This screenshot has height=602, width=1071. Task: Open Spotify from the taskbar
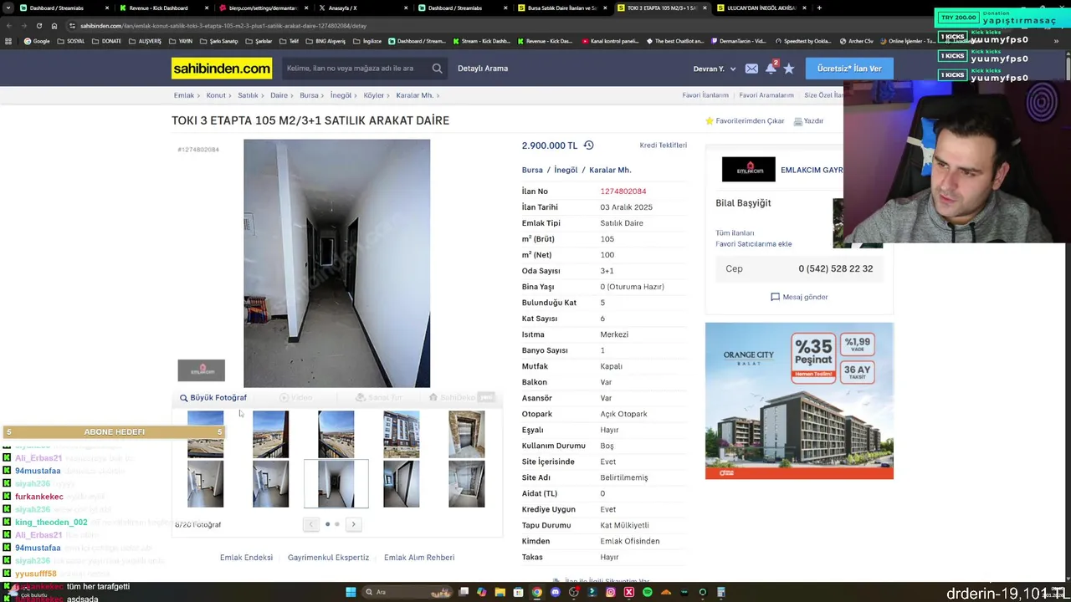647,592
